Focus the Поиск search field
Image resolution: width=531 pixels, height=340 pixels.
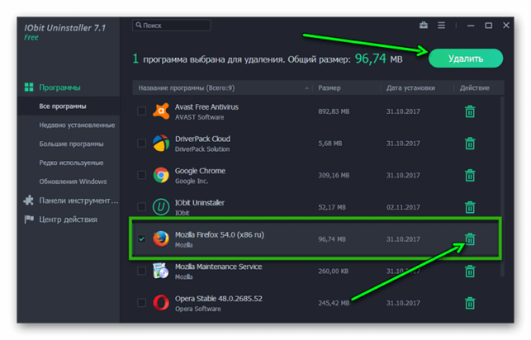point(172,26)
